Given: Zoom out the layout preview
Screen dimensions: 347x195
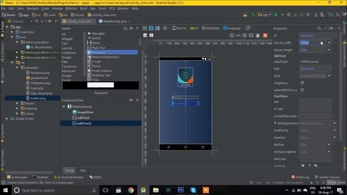Looking at the screenshot, I should coord(232,35).
